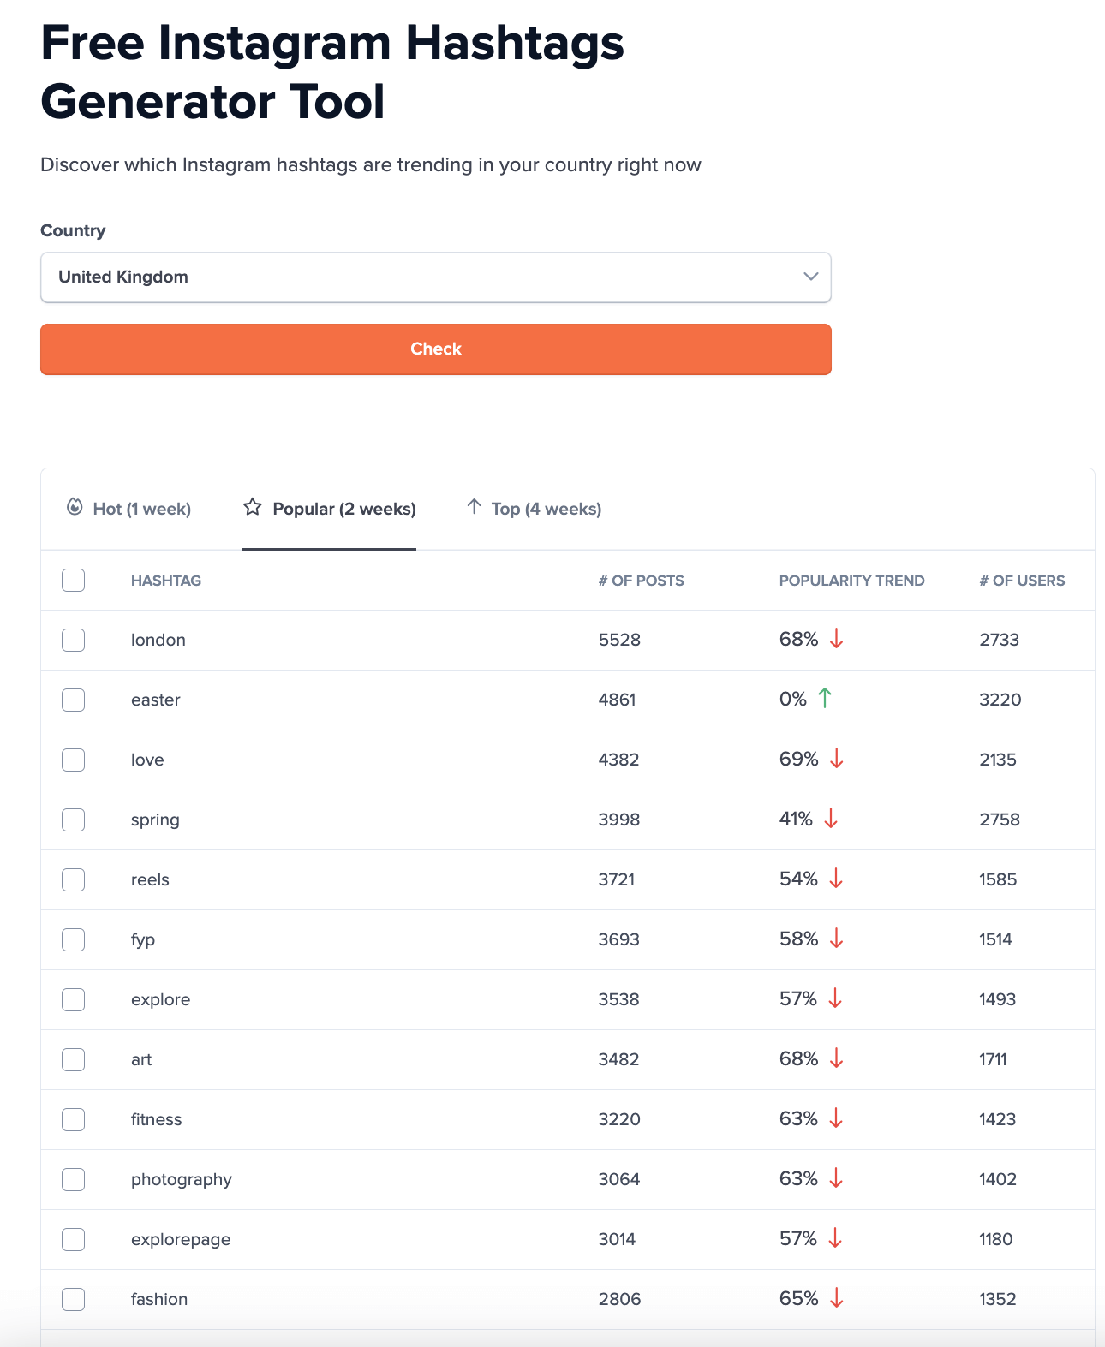
Task: Click the POPULARITY TREND column header
Action: 851,581
